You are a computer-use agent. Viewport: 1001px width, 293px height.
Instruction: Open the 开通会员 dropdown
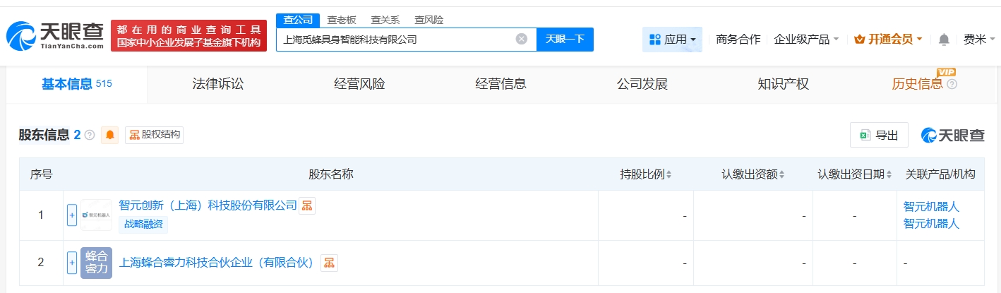[888, 40]
